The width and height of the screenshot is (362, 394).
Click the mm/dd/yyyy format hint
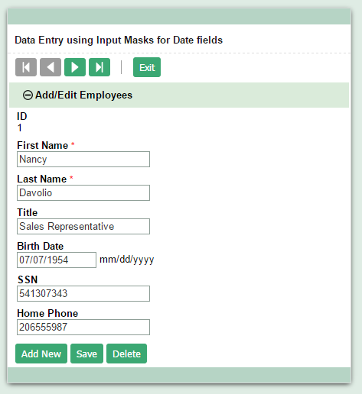[127, 260]
